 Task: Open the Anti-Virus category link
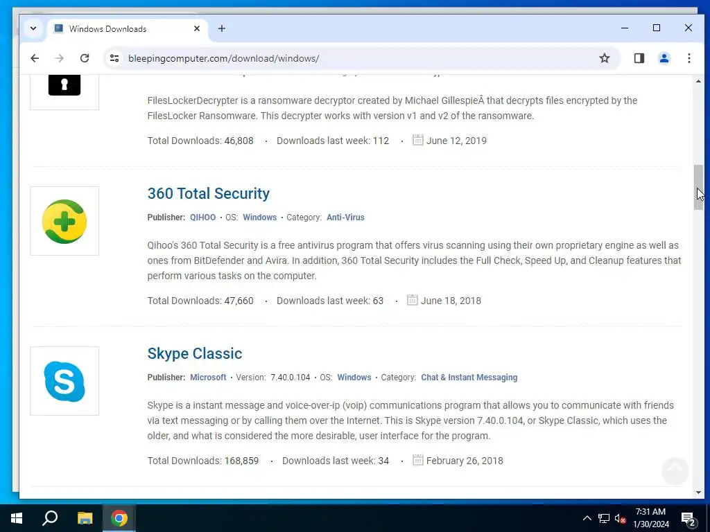point(345,217)
